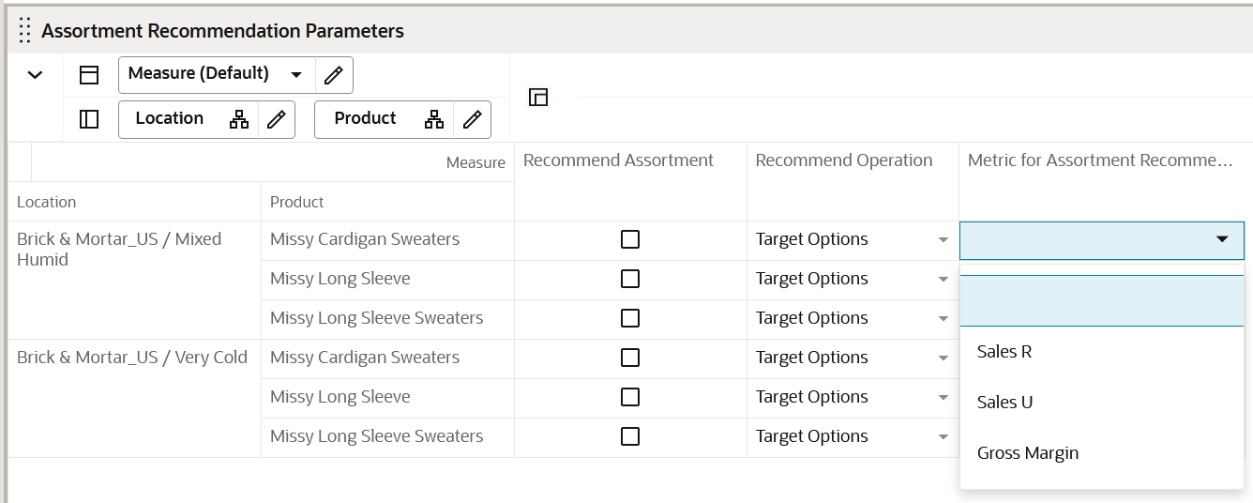
Task: Click the Product edit pencil
Action: pos(473,119)
